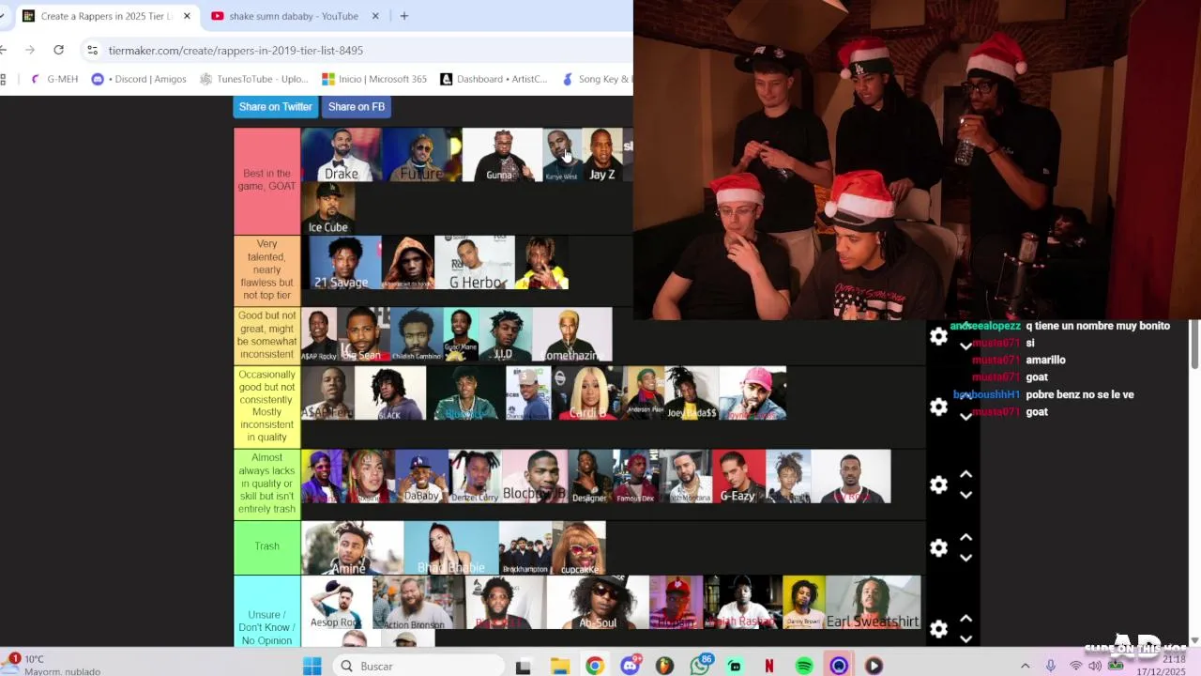Open WhatsApp from taskbar
This screenshot has width=1201, height=676.
[x=700, y=666]
